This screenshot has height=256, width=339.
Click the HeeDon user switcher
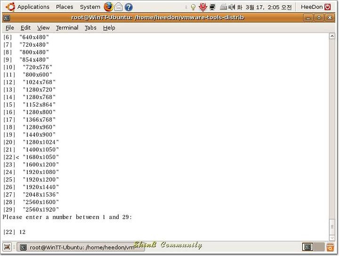pyautogui.click(x=312, y=7)
